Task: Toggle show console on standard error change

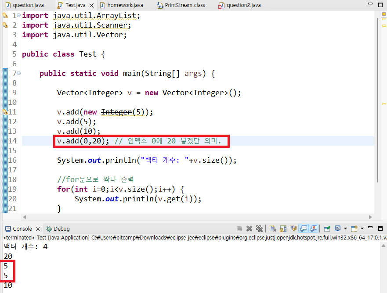Action: [314, 229]
